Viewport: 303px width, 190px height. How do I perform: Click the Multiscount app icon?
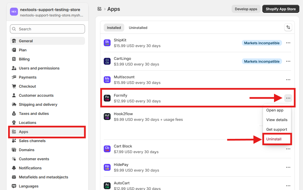tap(107, 80)
